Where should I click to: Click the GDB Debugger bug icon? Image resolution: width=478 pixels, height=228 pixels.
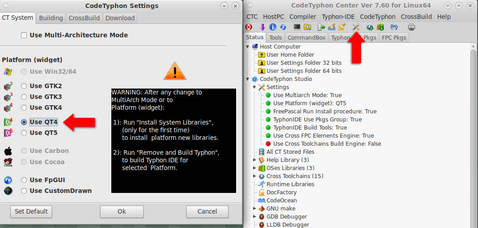point(262,217)
